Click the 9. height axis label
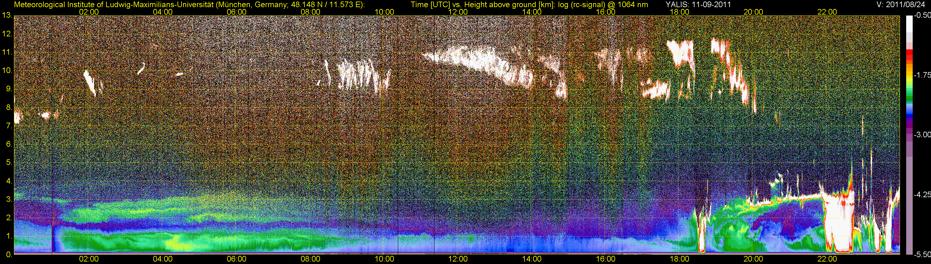The height and width of the screenshot is (264, 931). pos(9,89)
